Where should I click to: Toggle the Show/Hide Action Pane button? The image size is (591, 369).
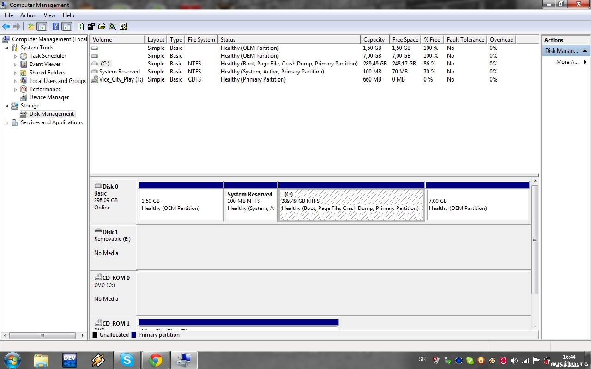(x=67, y=27)
